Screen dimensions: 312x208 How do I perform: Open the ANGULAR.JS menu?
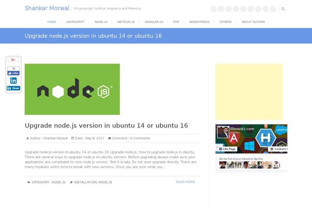[154, 22]
